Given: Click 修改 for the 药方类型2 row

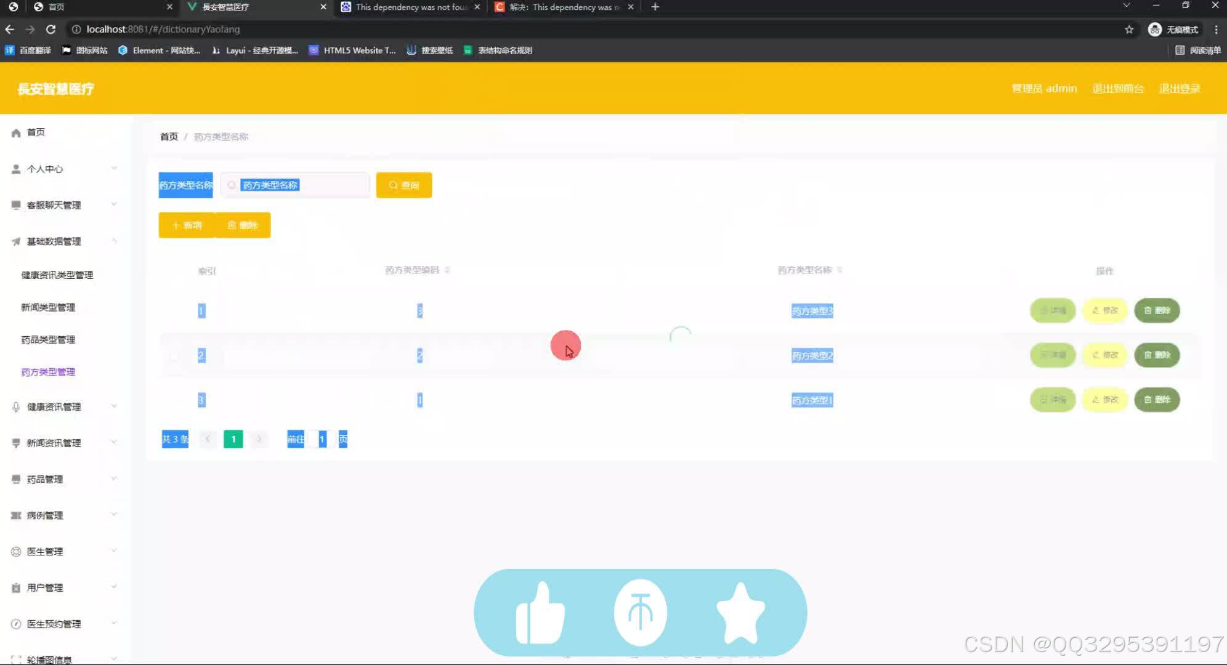Looking at the screenshot, I should coord(1105,355).
